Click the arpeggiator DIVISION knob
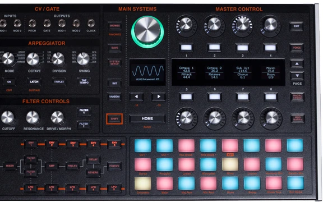 (58, 59)
